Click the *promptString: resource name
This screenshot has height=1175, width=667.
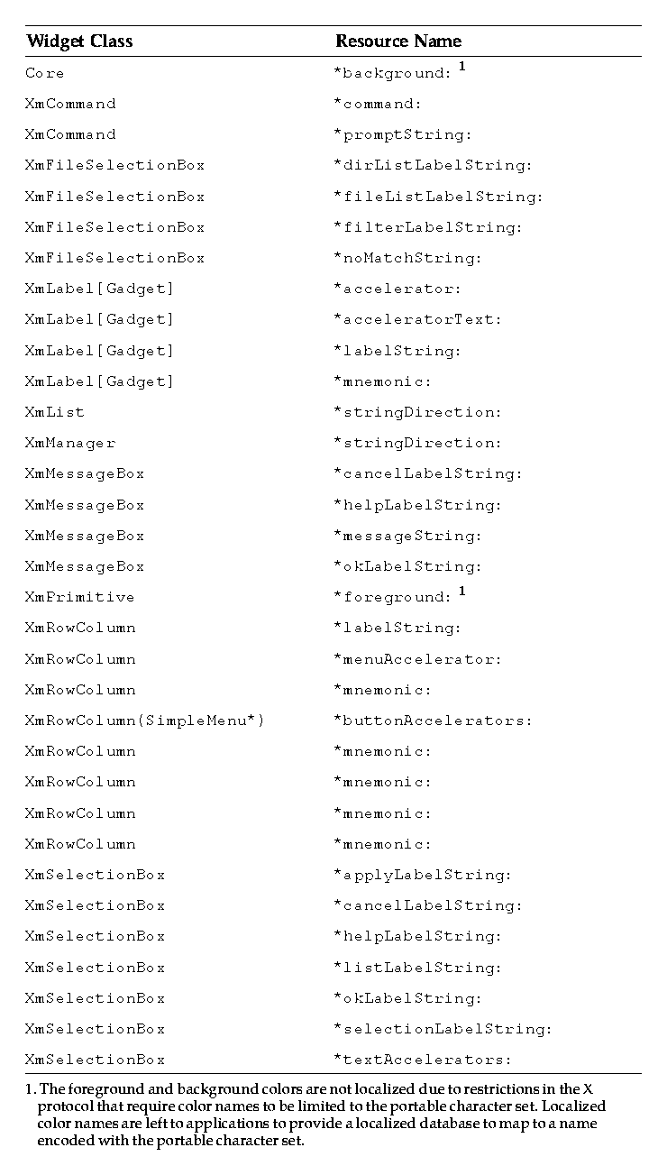402,134
